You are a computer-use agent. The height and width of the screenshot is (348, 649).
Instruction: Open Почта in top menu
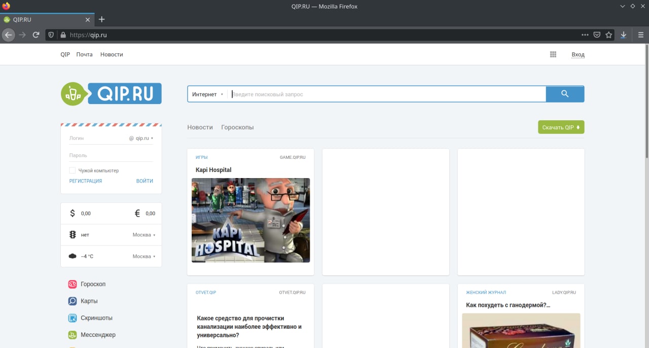(85, 54)
